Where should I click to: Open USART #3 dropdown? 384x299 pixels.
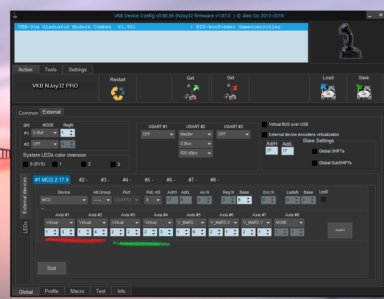point(233,134)
